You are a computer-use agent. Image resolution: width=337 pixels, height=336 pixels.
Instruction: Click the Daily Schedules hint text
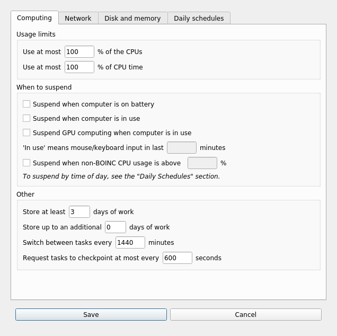[121, 176]
